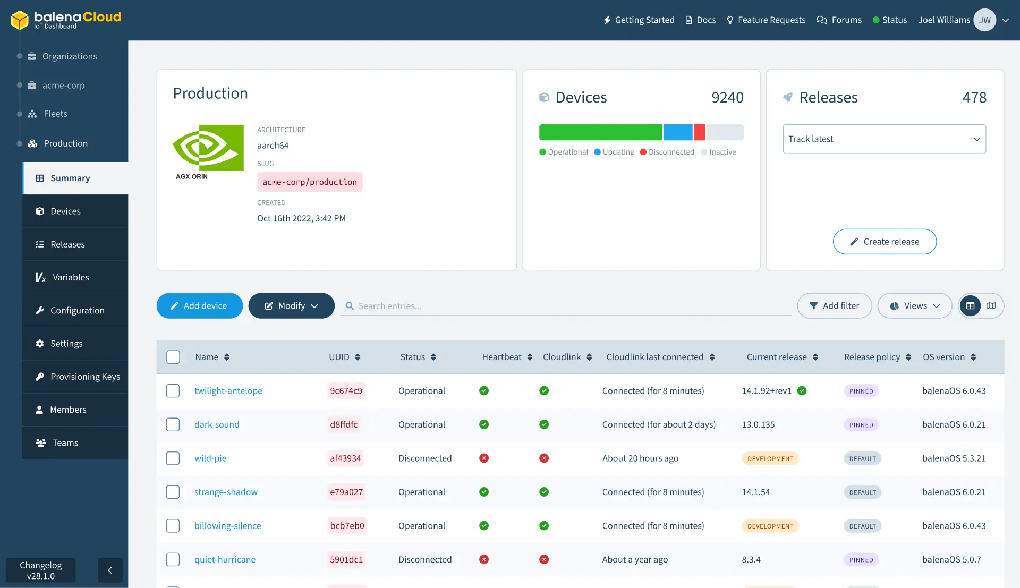Click the green Operational bar segment

coord(600,132)
